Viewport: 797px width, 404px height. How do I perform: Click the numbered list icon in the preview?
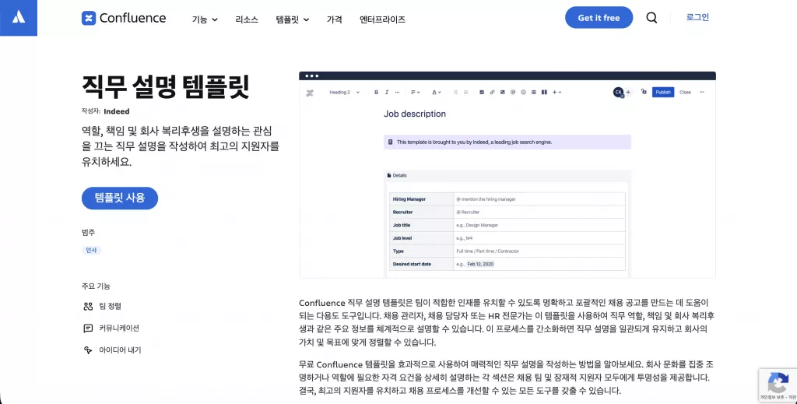pyautogui.click(x=465, y=92)
